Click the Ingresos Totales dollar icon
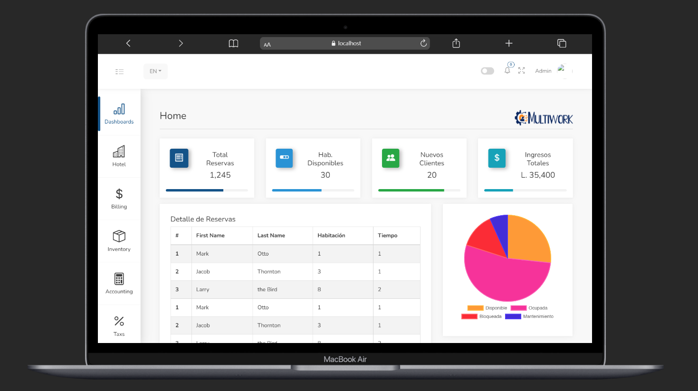This screenshot has height=391, width=698. [497, 158]
